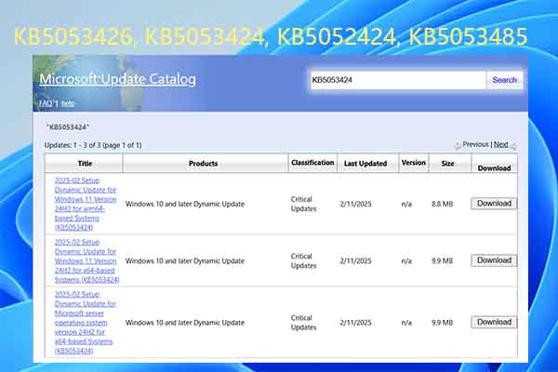Download the 8.8 MB arm64 update
558x372 pixels.
tap(494, 204)
